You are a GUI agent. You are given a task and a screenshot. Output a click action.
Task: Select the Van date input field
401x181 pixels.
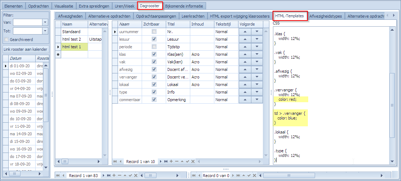coord(28,23)
